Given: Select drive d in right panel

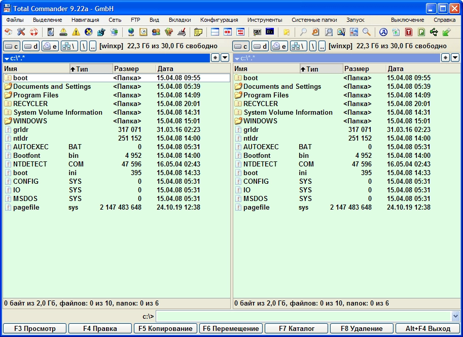Looking at the screenshot, I should click(x=260, y=46).
